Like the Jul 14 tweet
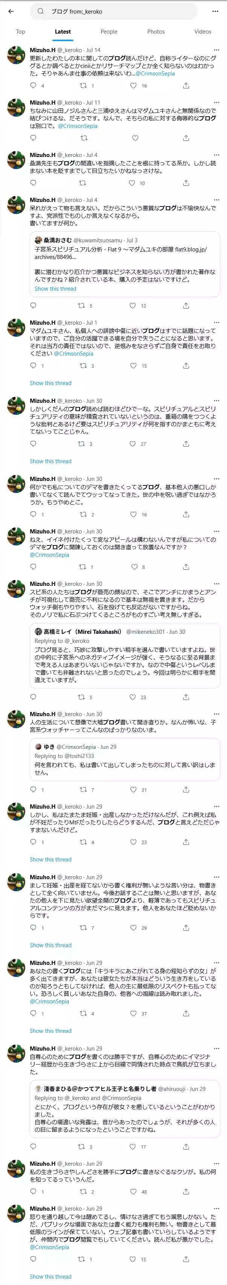This screenshot has width=227, height=1285. (133, 86)
